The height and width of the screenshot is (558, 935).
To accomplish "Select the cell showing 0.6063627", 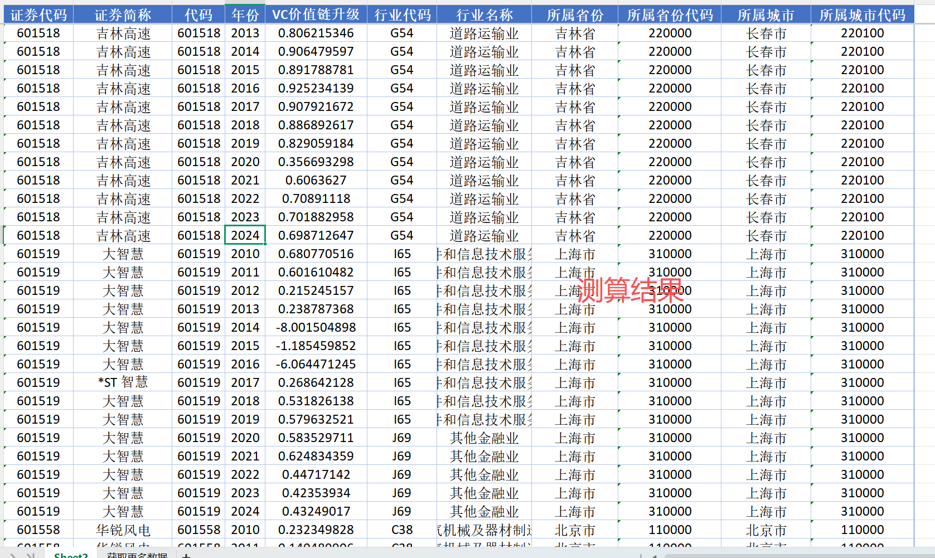I will pos(316,181).
